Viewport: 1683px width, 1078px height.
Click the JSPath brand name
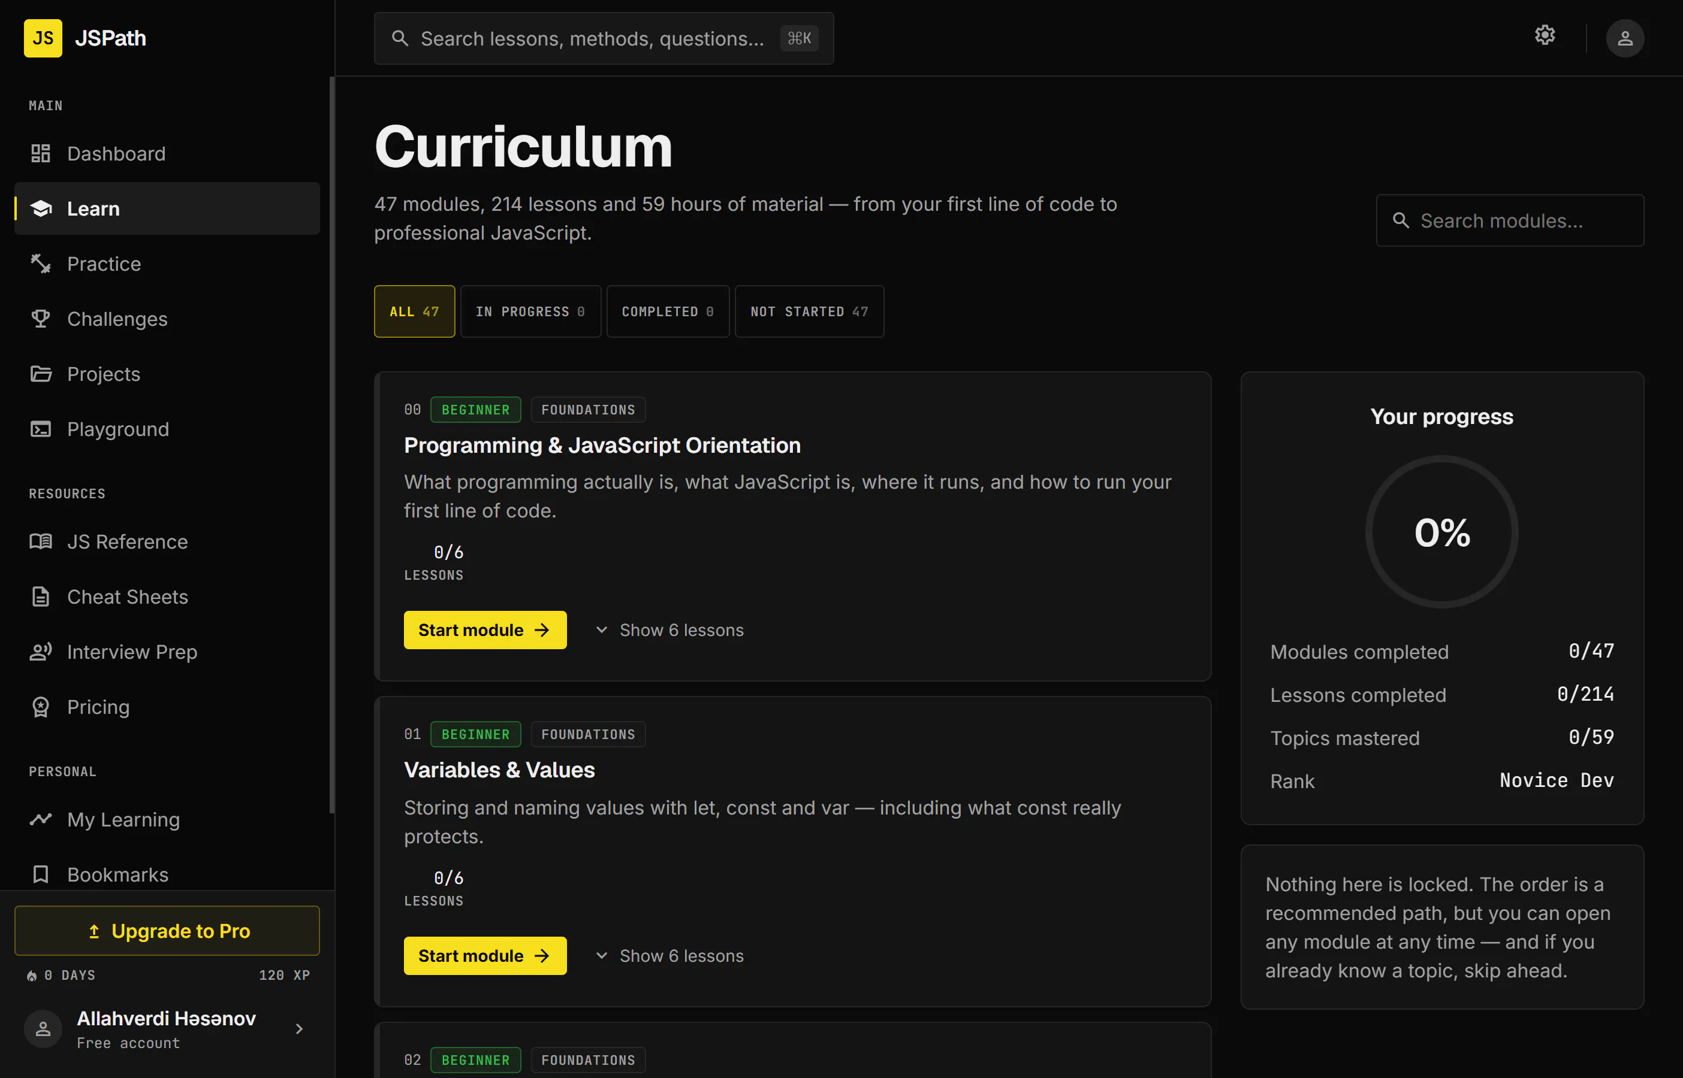pyautogui.click(x=111, y=38)
